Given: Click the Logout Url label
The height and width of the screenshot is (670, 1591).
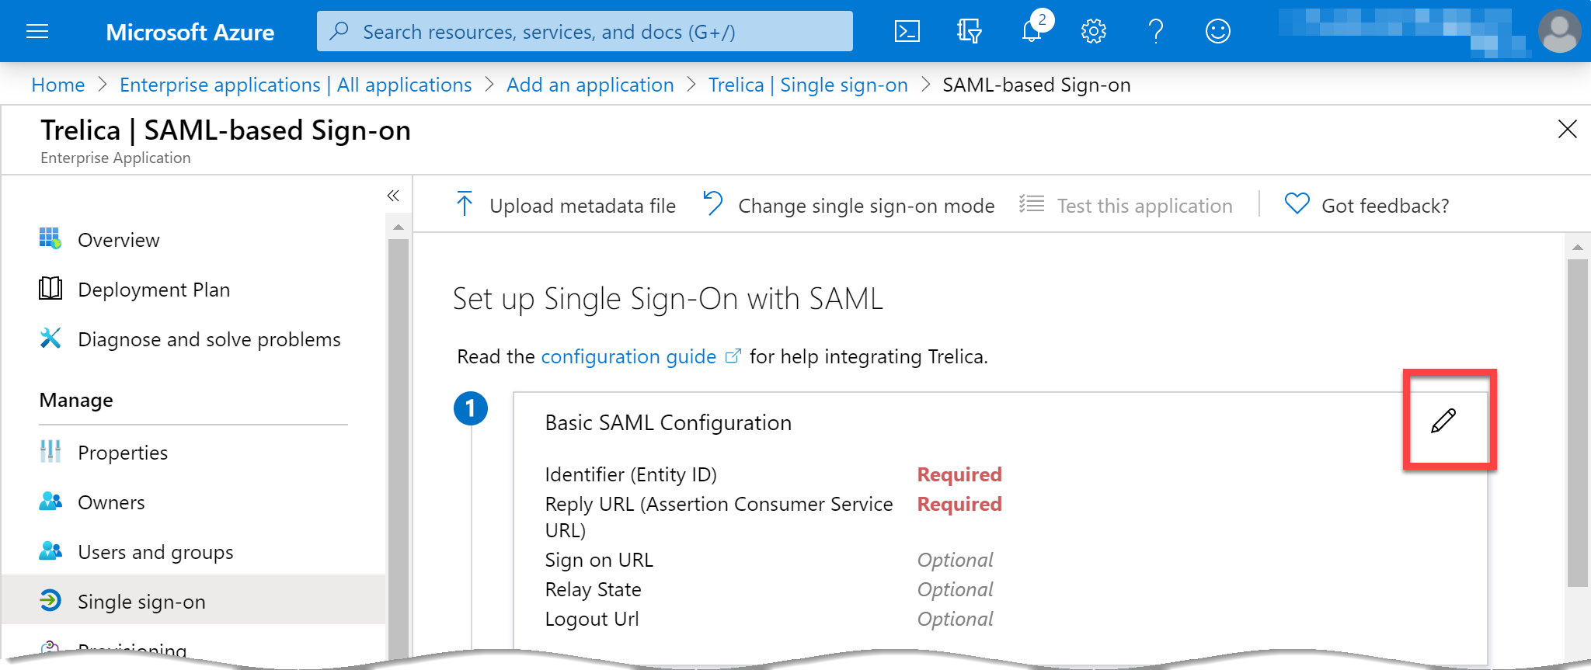Looking at the screenshot, I should coord(592,619).
